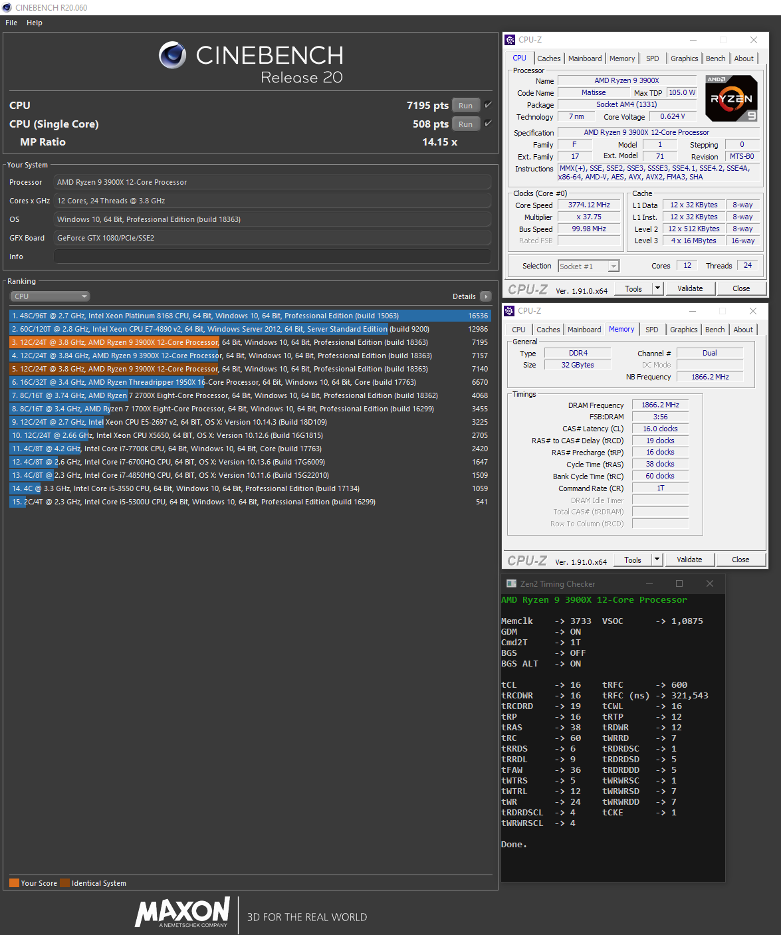
Task: Switch to CPU tab in lower CPU-Z window
Action: click(519, 330)
